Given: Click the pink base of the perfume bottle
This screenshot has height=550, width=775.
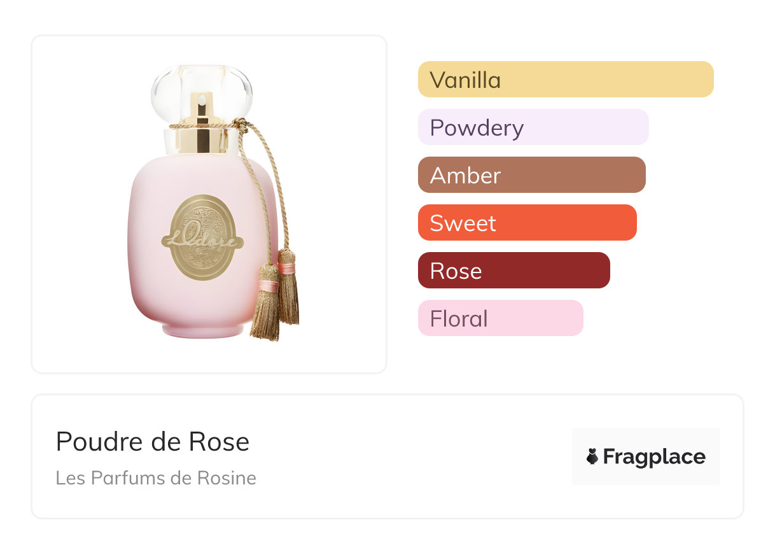Looking at the screenshot, I should click(202, 330).
